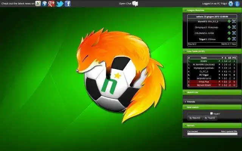Select the secondo turno team name
Viewport: 242px width, 151px height.
tap(204, 78)
